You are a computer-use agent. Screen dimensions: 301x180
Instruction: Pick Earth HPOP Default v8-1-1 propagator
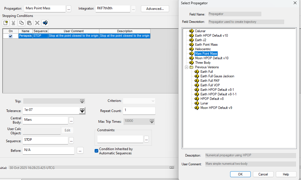pyautogui.click(x=218, y=94)
